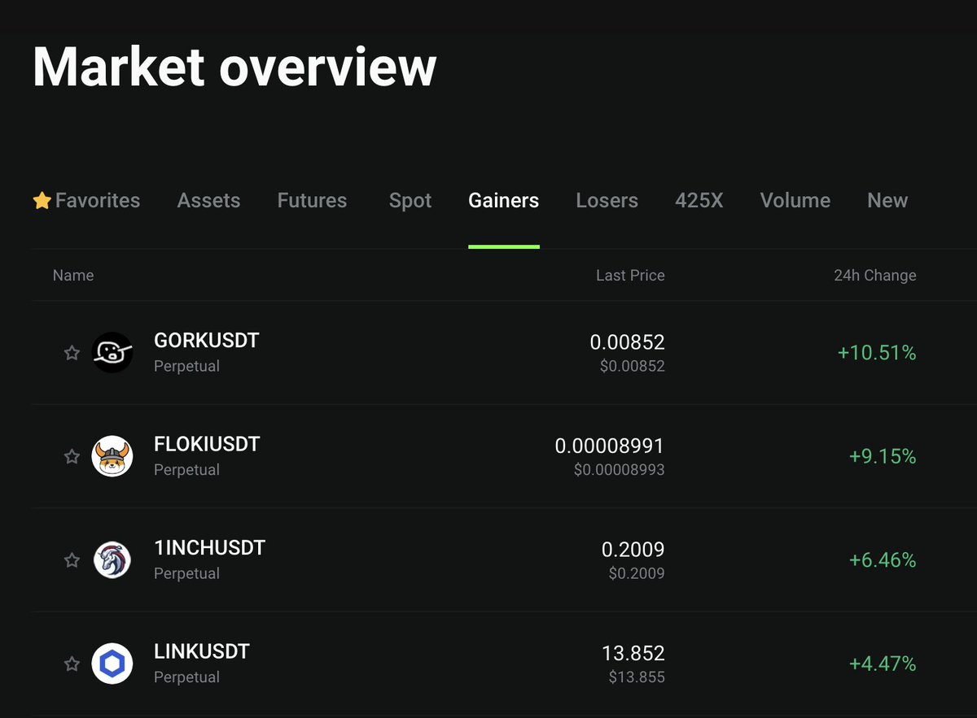Open the FLOKIUSDT pair name
This screenshot has width=977, height=718.
pos(207,444)
